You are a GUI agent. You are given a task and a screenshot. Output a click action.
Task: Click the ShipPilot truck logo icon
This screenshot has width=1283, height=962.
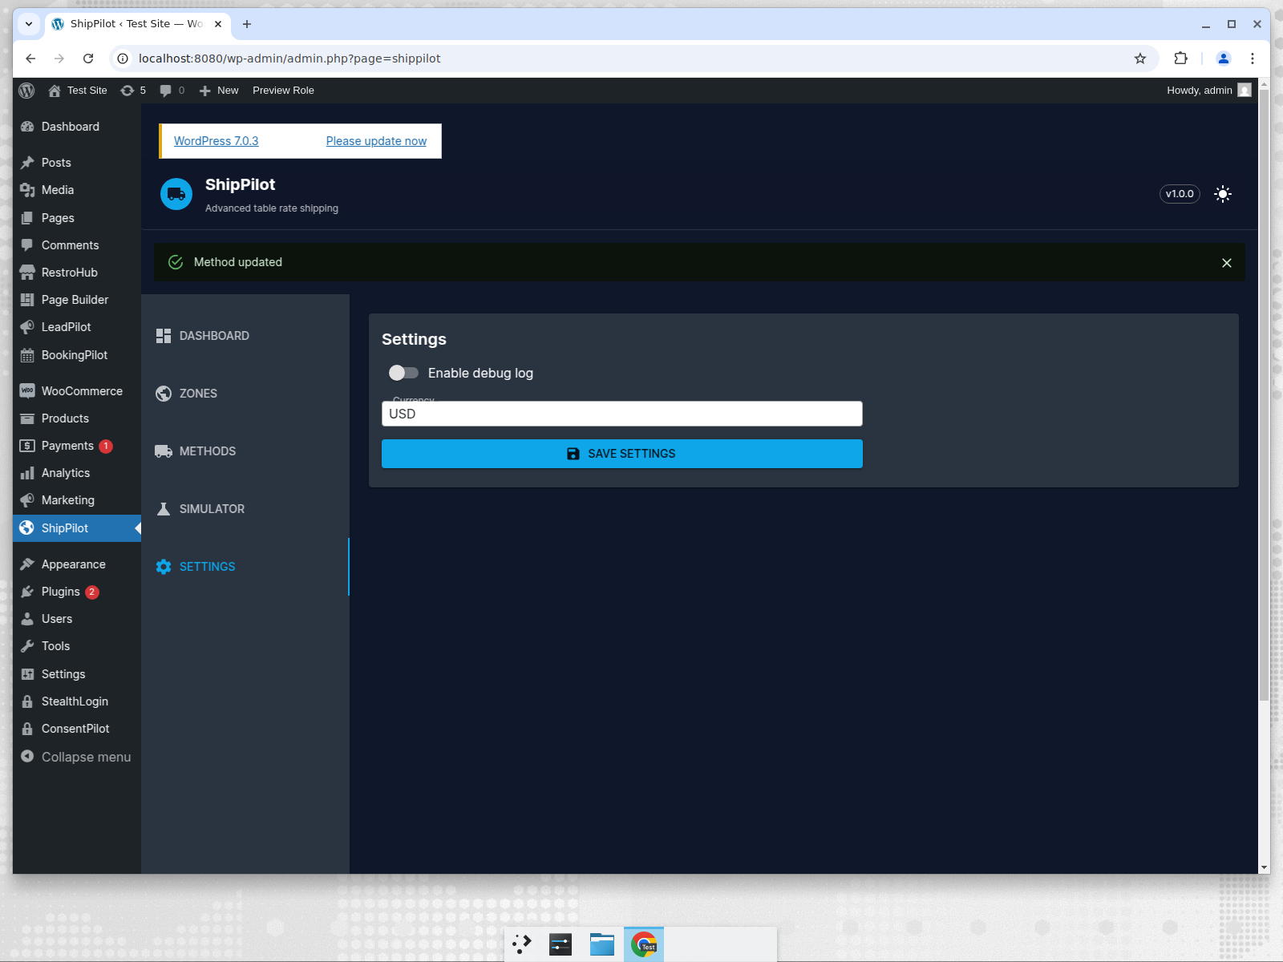(176, 194)
